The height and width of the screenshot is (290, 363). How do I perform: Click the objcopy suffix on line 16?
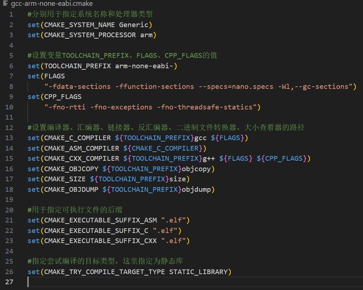pyautogui.click(x=196, y=169)
